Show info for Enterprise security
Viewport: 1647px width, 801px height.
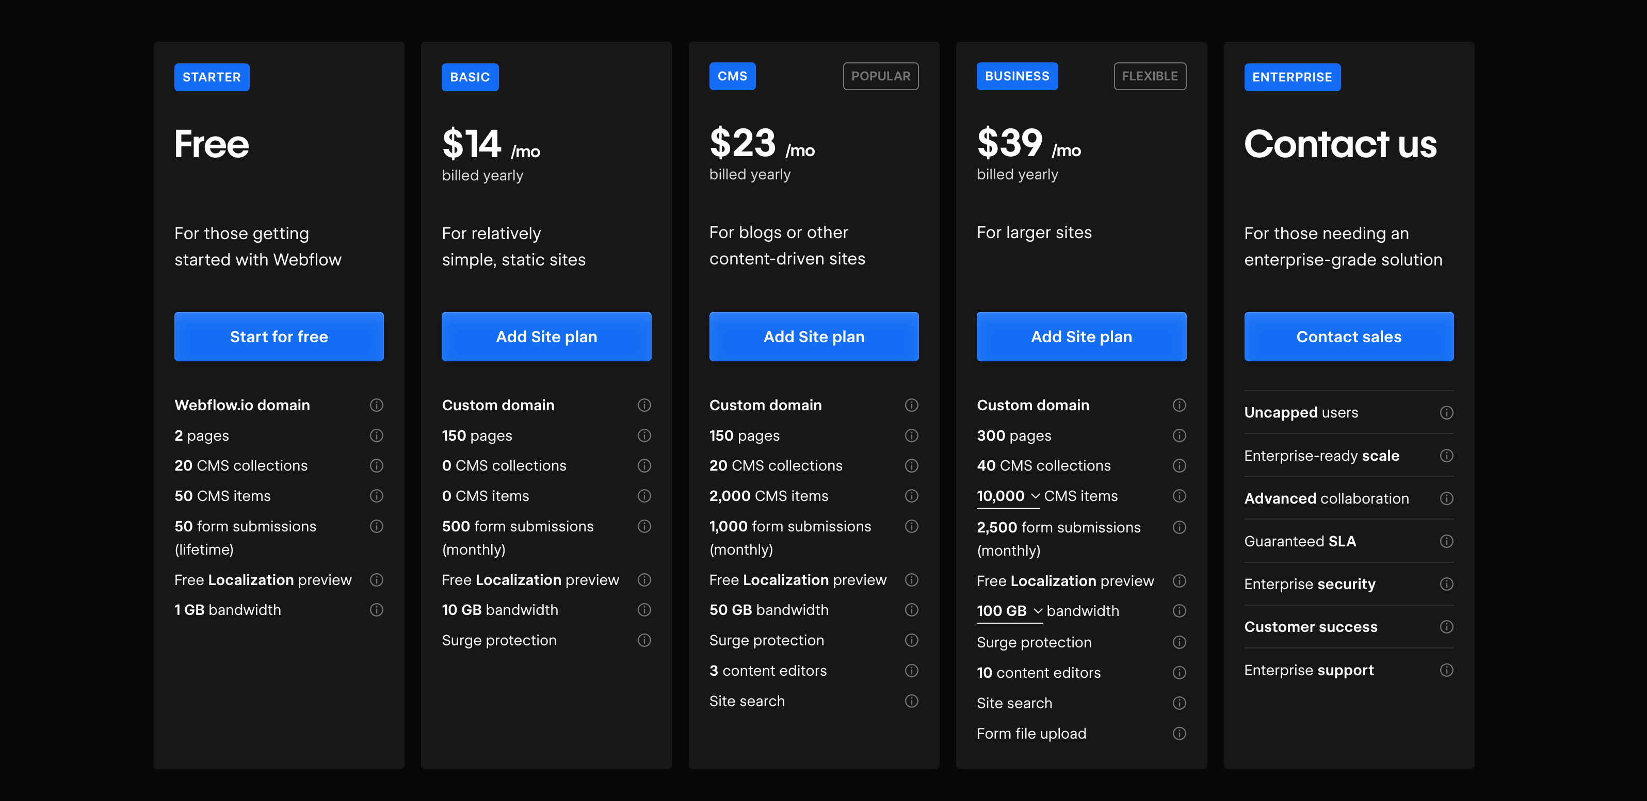(x=1447, y=585)
